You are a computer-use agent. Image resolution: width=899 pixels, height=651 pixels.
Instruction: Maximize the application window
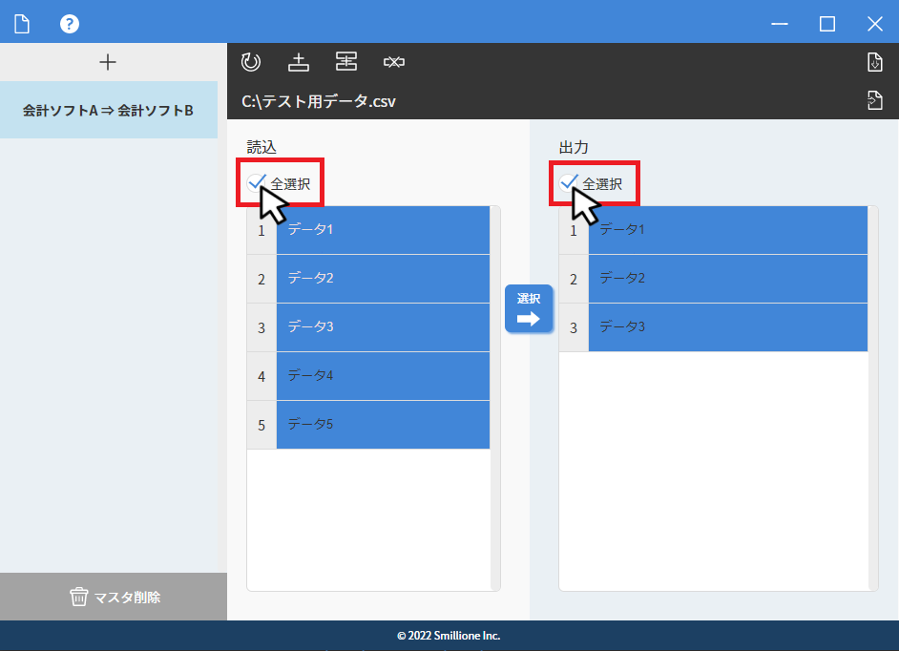pos(827,24)
